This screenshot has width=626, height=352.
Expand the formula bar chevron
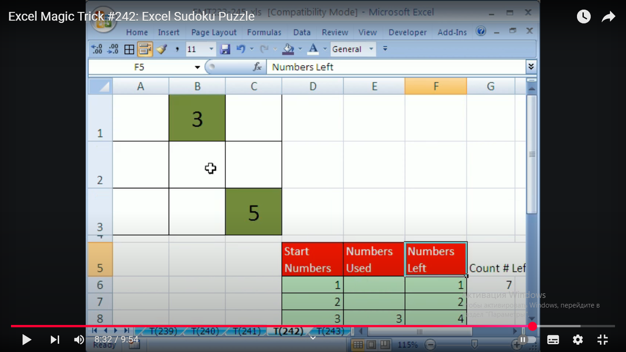tap(531, 67)
